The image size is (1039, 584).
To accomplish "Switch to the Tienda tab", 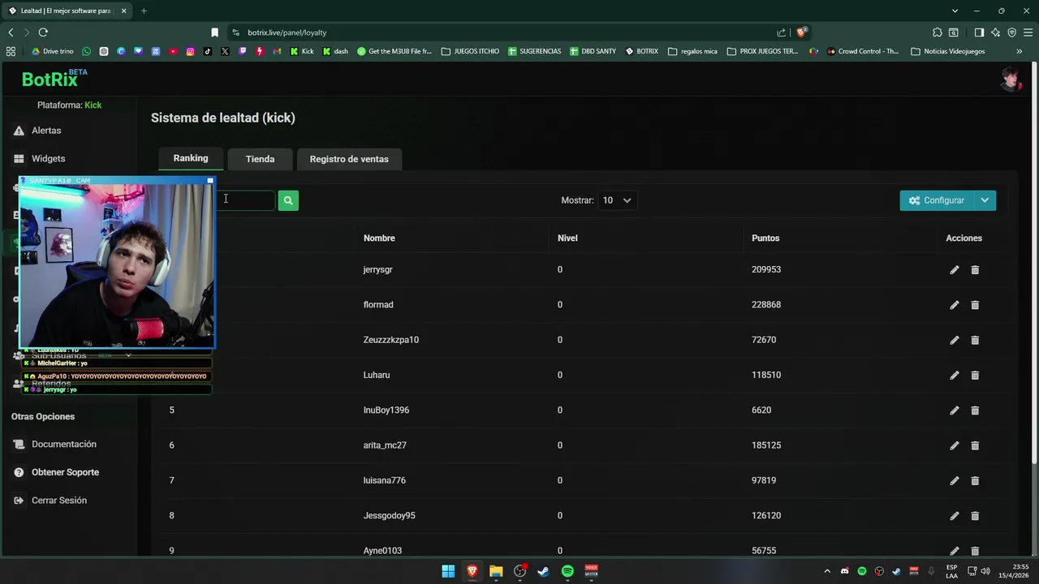I will [260, 159].
